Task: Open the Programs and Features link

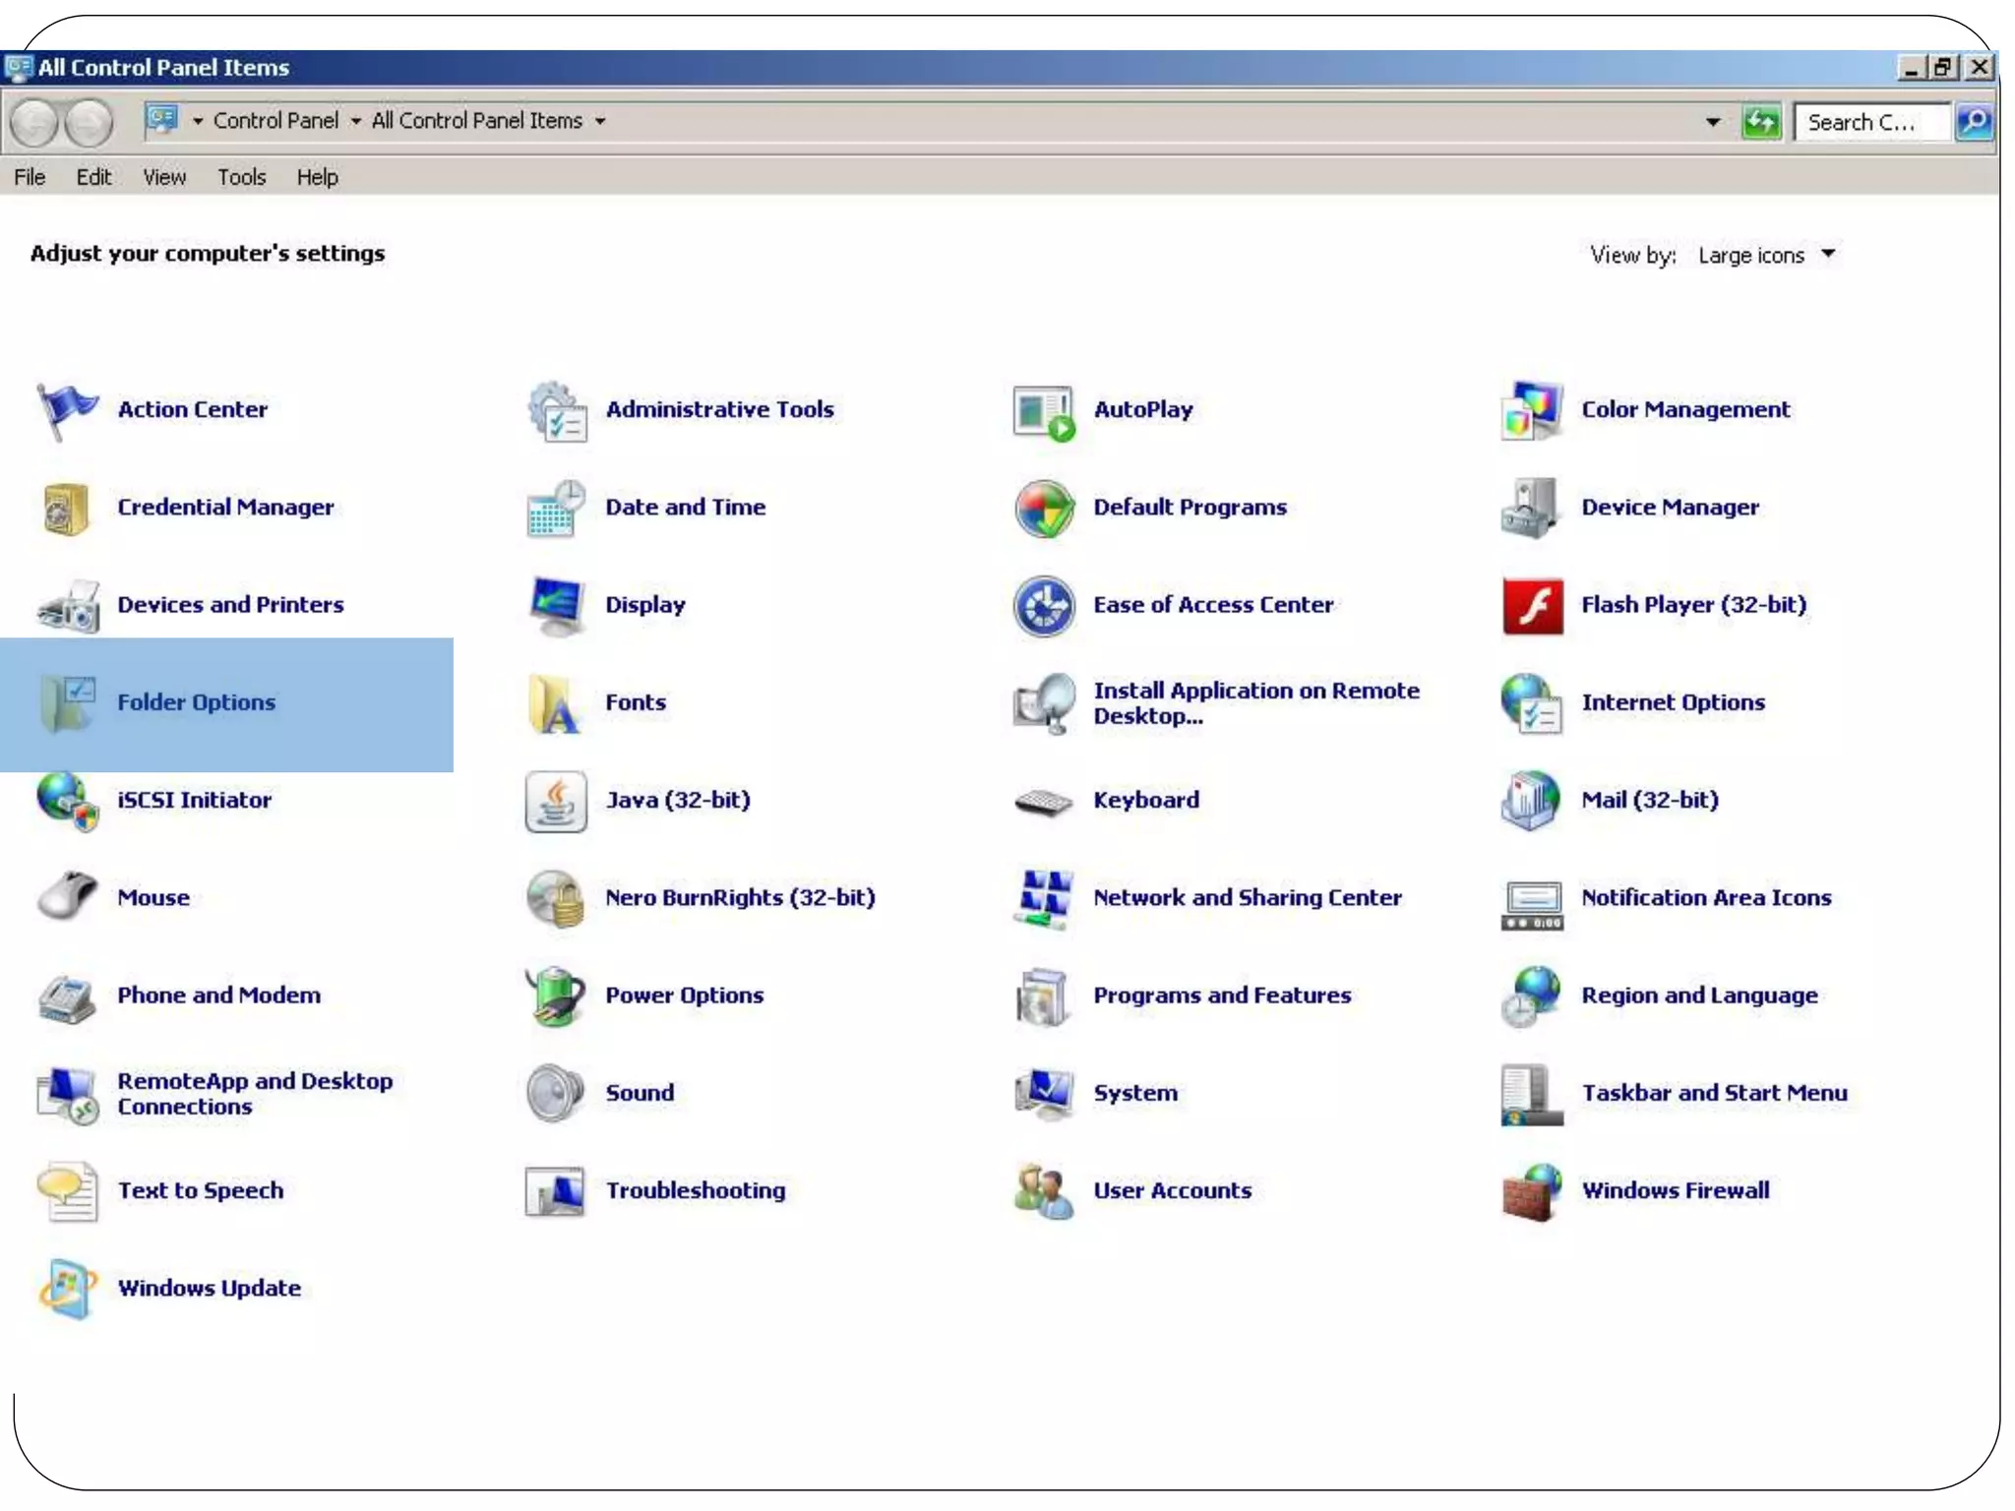Action: click(1222, 996)
